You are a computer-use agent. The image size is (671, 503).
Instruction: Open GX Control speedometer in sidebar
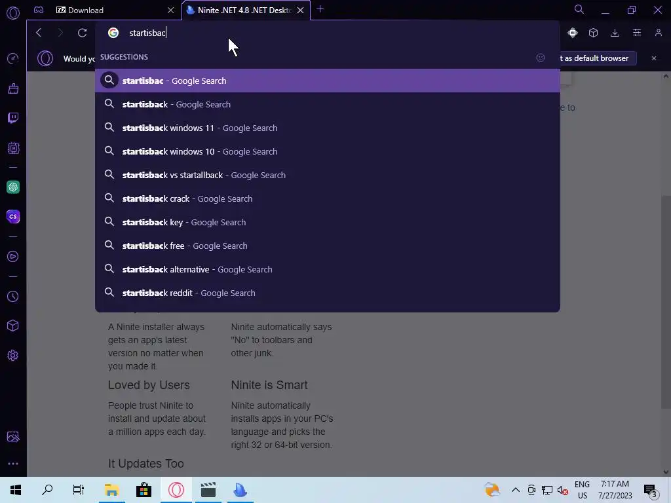click(x=13, y=58)
